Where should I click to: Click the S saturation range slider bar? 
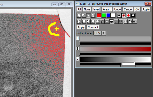[x=115, y=54]
